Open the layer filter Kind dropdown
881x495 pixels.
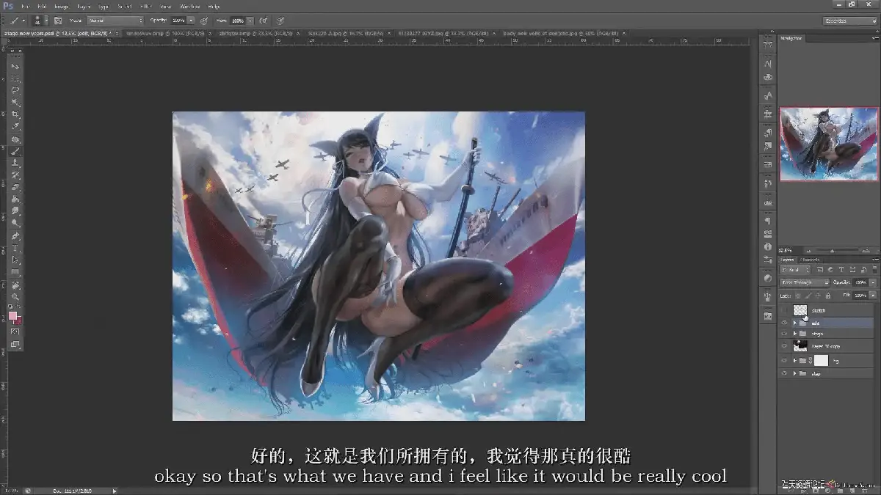click(x=794, y=270)
